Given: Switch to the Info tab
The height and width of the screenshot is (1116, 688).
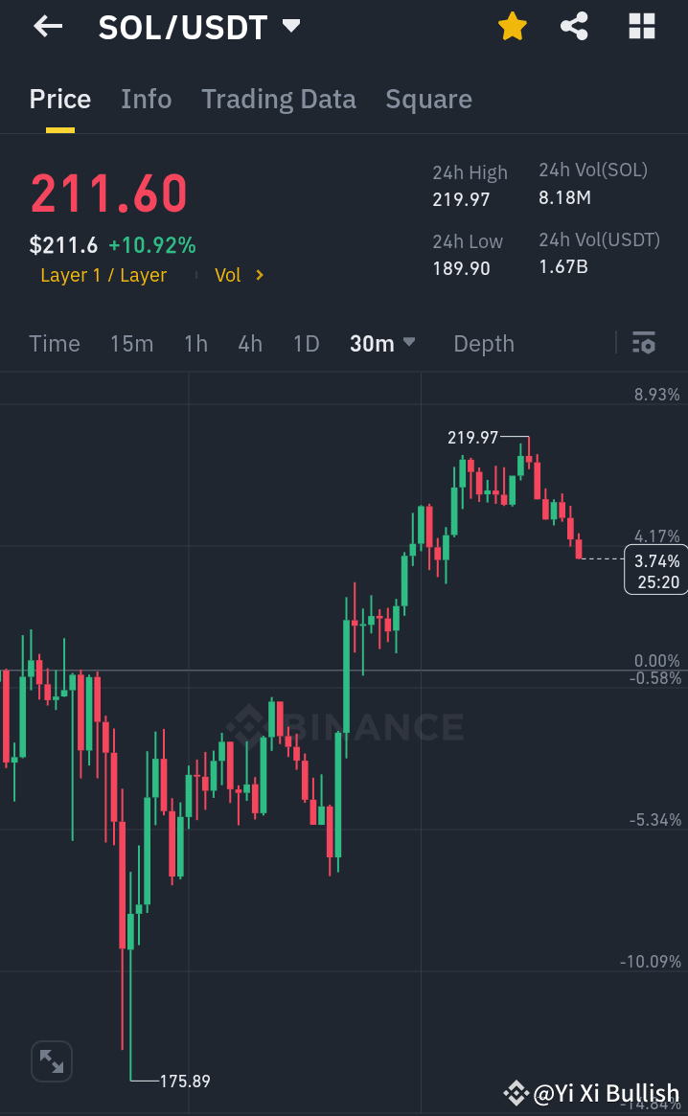Looking at the screenshot, I should click(146, 99).
